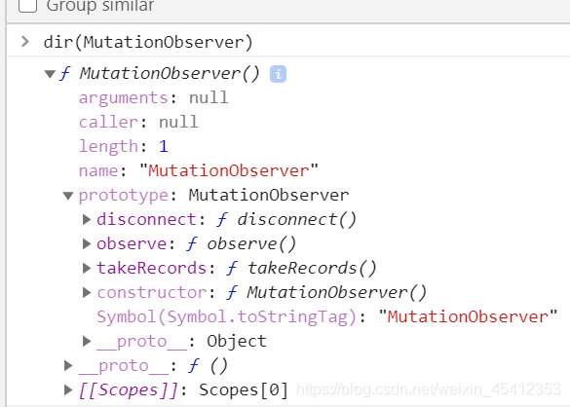Collapse the MutationObserver() function tree
The image size is (570, 407).
[x=50, y=74]
